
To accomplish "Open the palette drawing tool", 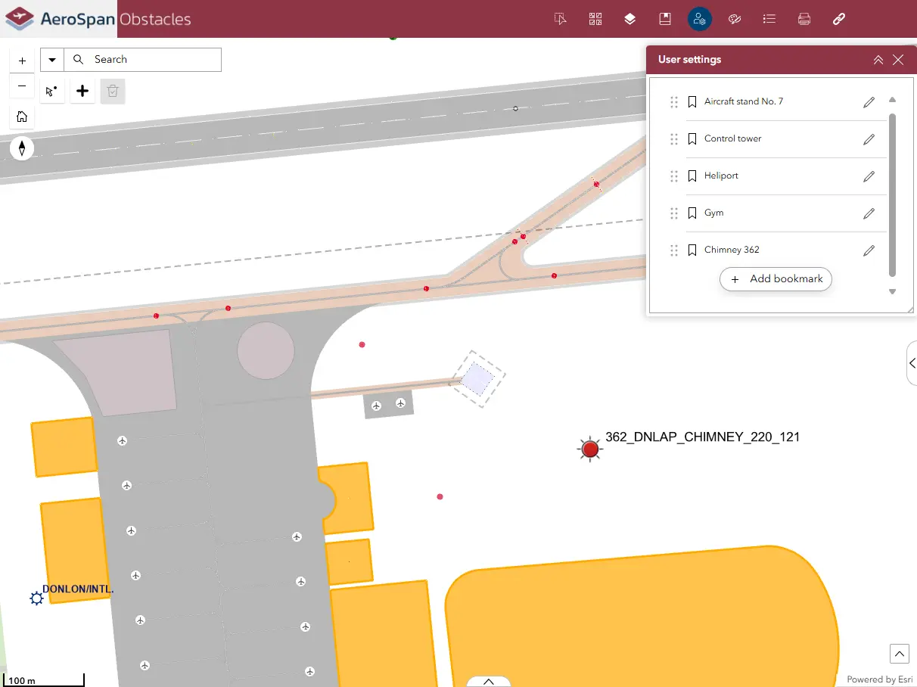I will tap(735, 19).
